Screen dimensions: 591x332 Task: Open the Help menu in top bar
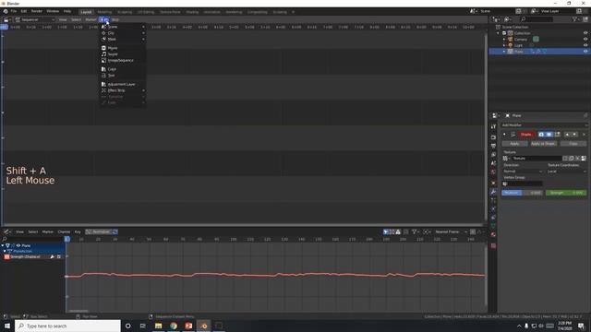67,11
